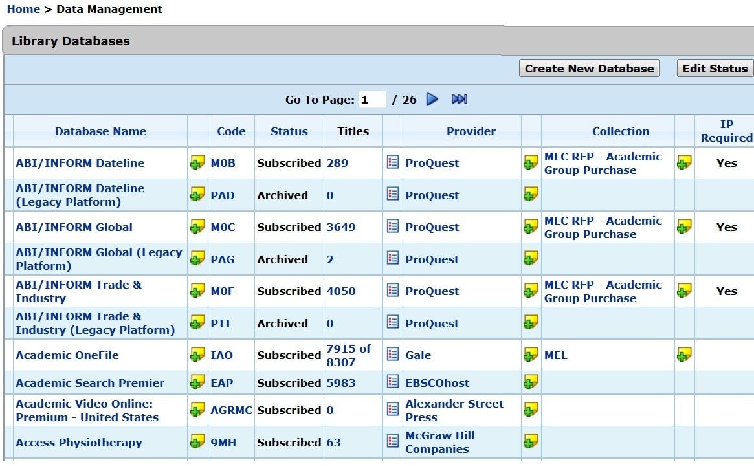This screenshot has height=473, width=754.
Task: Click the Go To Page number field
Action: (x=373, y=100)
